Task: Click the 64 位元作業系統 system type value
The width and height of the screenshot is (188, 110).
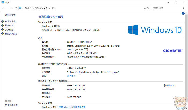Action: click(82, 53)
